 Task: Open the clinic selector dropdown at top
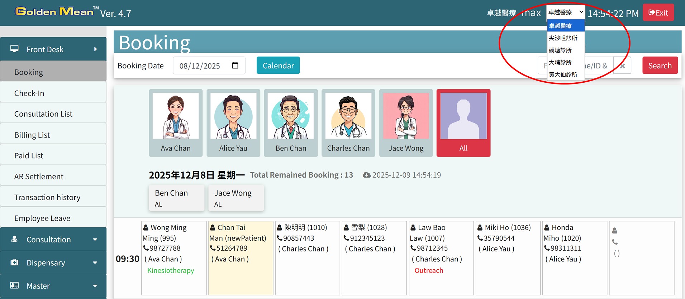tap(565, 12)
